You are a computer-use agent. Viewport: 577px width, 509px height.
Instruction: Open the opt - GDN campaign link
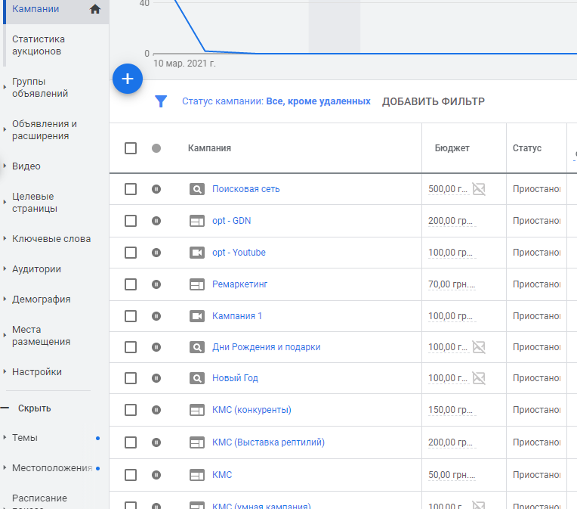click(231, 221)
